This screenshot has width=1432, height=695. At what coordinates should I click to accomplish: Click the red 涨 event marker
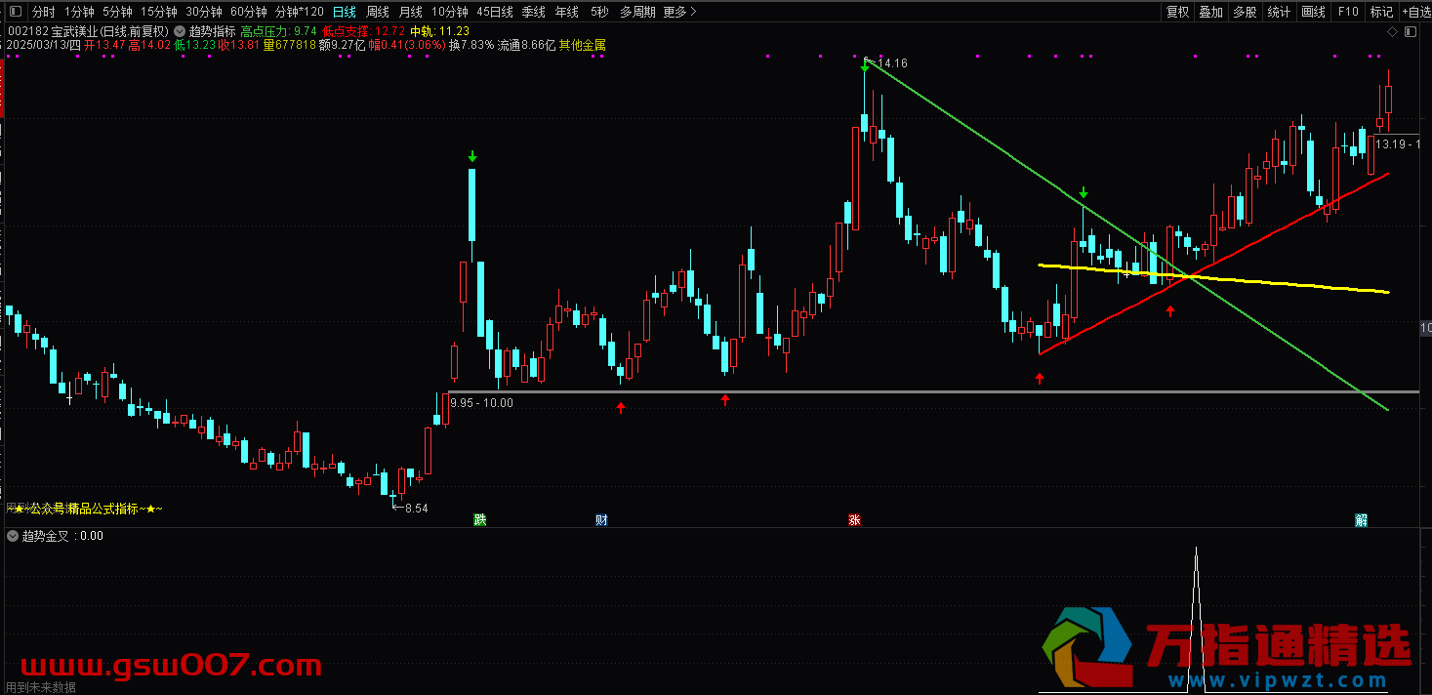854,519
